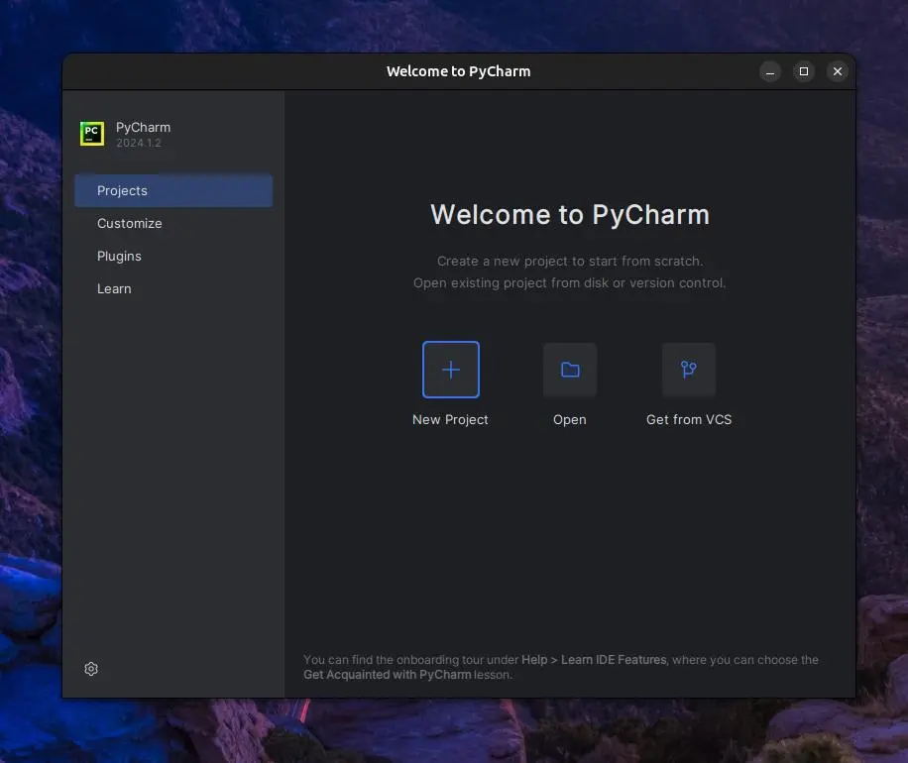Click the New Project plus icon
908x763 pixels.
coord(450,370)
